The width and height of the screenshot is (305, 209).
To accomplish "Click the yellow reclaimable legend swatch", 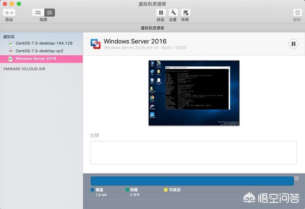I will [x=166, y=190].
